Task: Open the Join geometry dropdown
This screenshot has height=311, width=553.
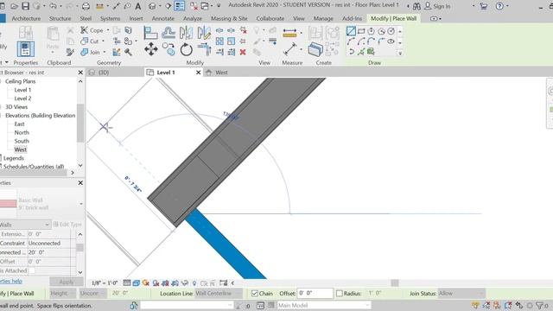Action: tap(105, 52)
